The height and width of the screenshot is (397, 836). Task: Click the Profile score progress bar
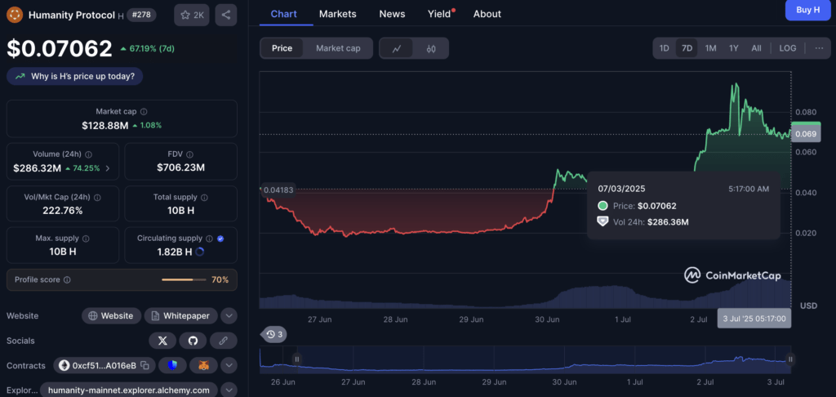click(x=184, y=279)
